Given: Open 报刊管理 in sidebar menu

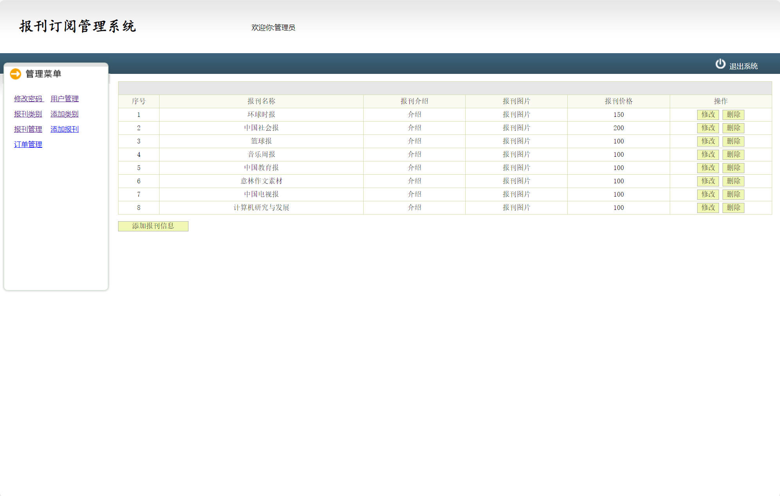Looking at the screenshot, I should 28,129.
